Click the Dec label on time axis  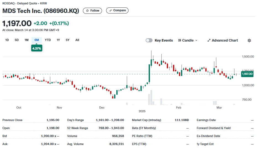click(102, 108)
